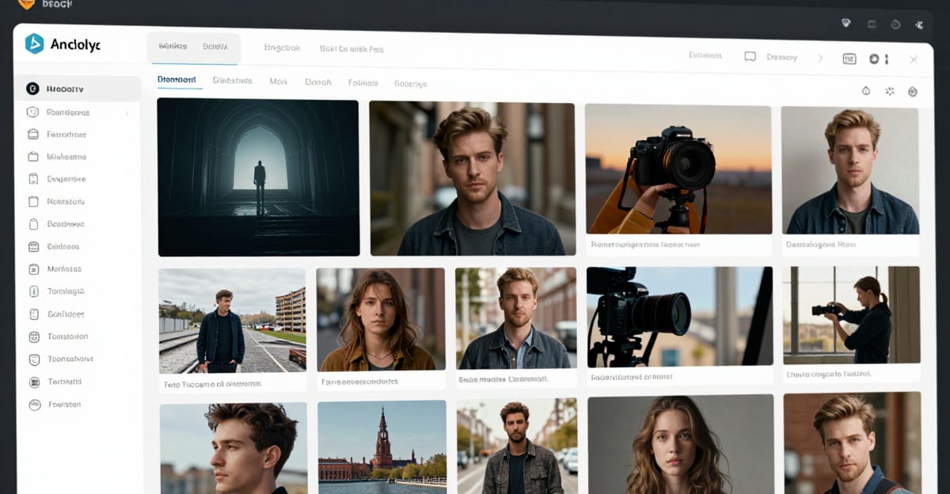Open the Mok tab

coord(279,82)
